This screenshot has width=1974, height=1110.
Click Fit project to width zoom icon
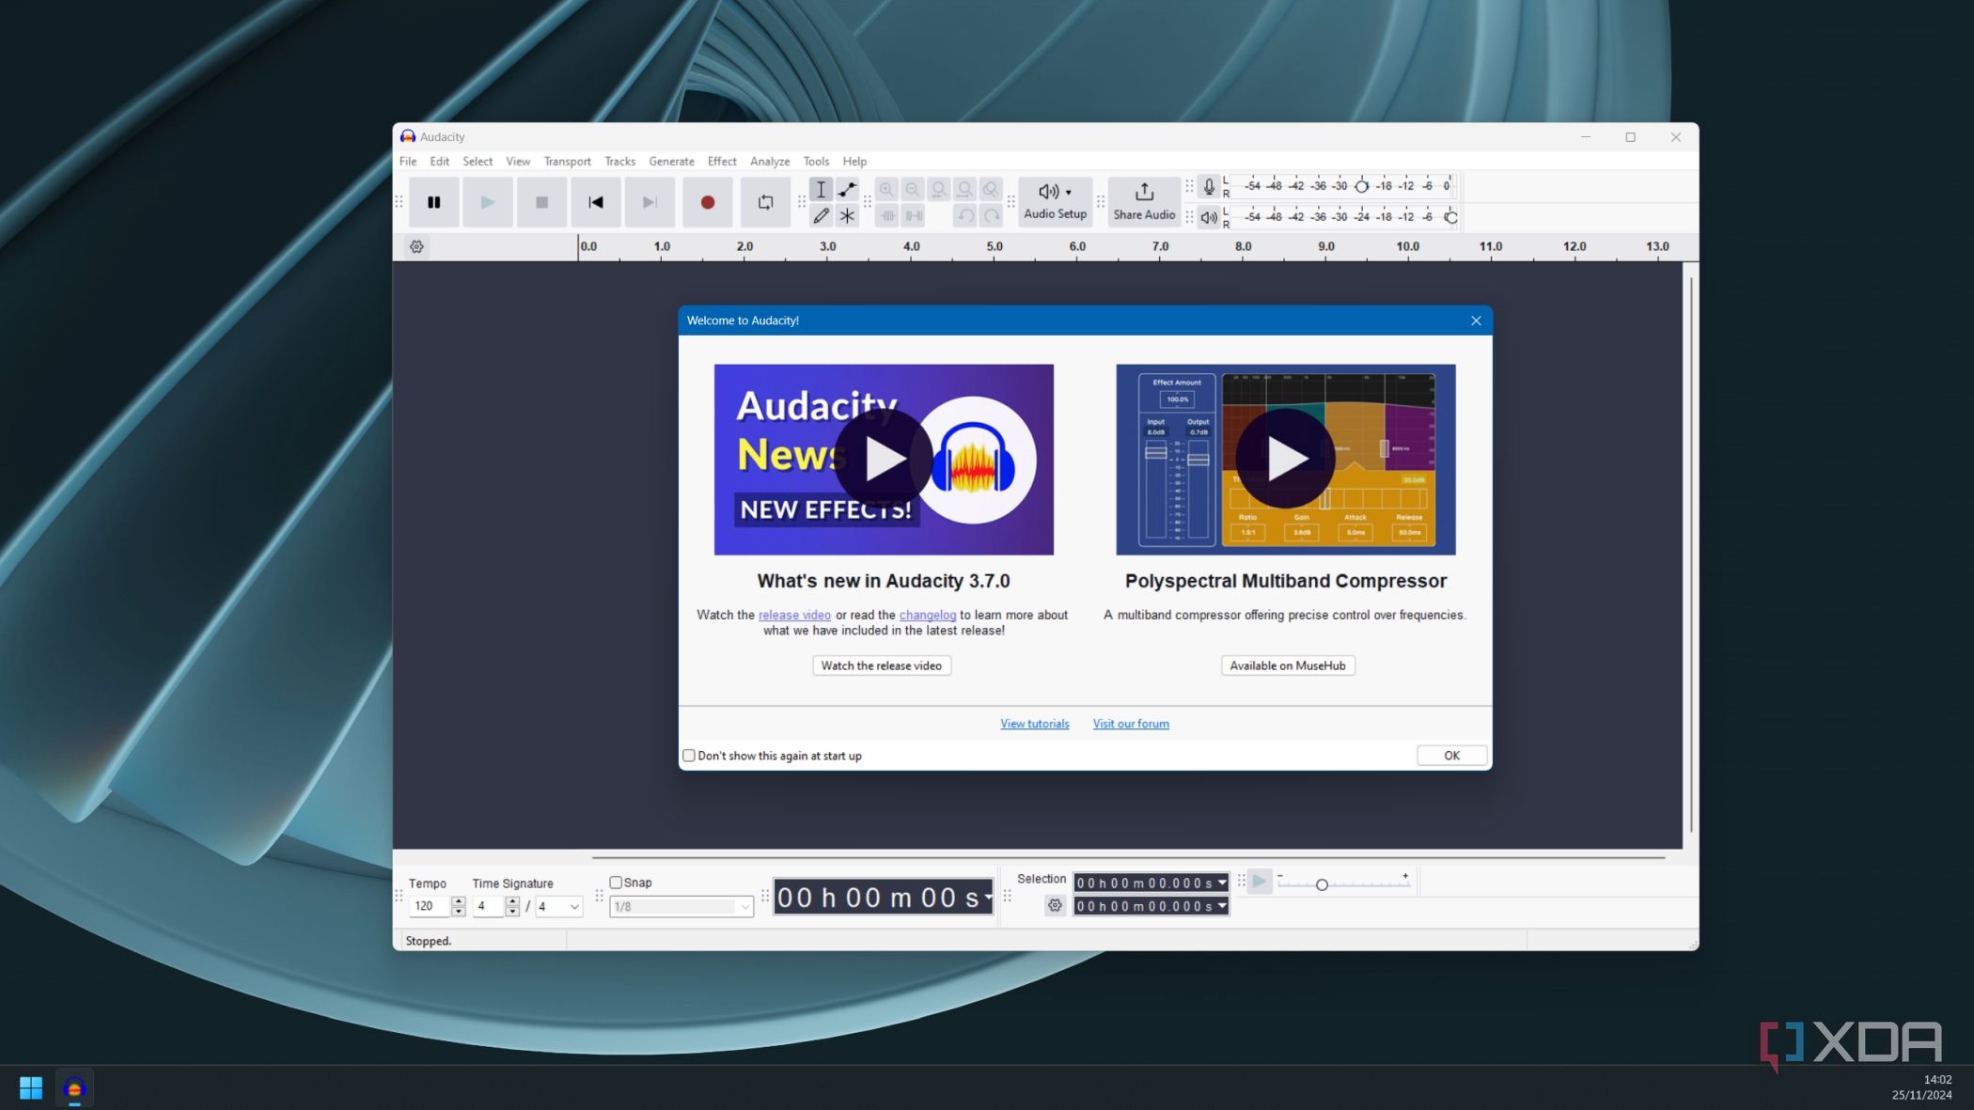tap(964, 189)
